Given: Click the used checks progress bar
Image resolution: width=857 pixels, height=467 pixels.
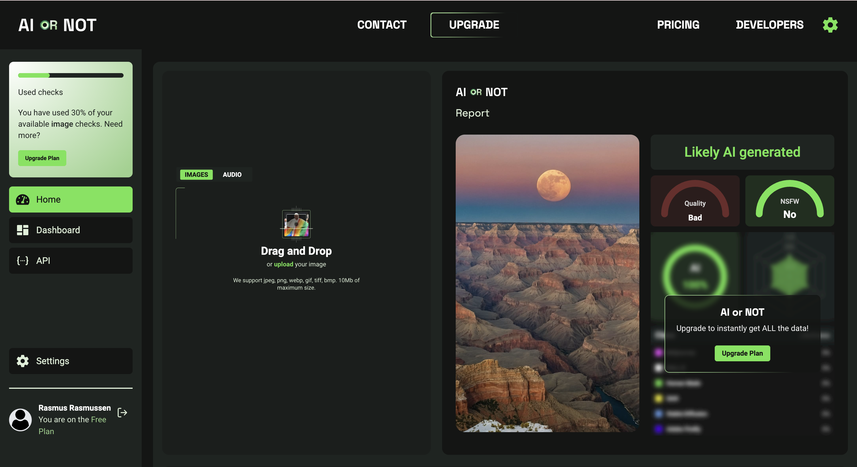Looking at the screenshot, I should [x=71, y=75].
